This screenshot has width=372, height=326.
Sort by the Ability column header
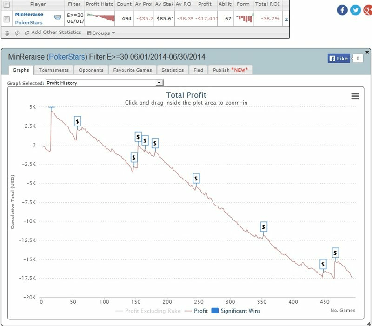[226, 4]
